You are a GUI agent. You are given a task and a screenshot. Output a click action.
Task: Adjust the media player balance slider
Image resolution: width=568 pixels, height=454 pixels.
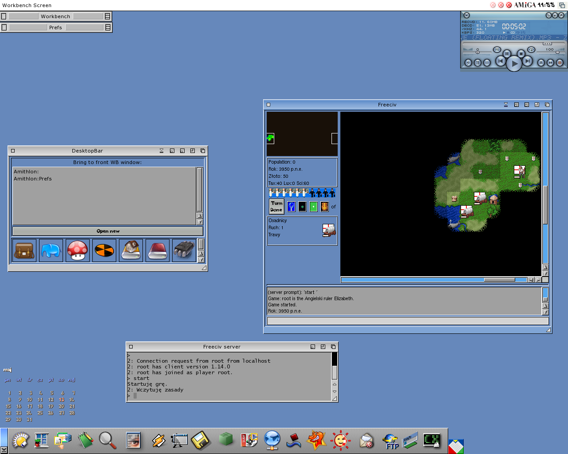[477, 52]
